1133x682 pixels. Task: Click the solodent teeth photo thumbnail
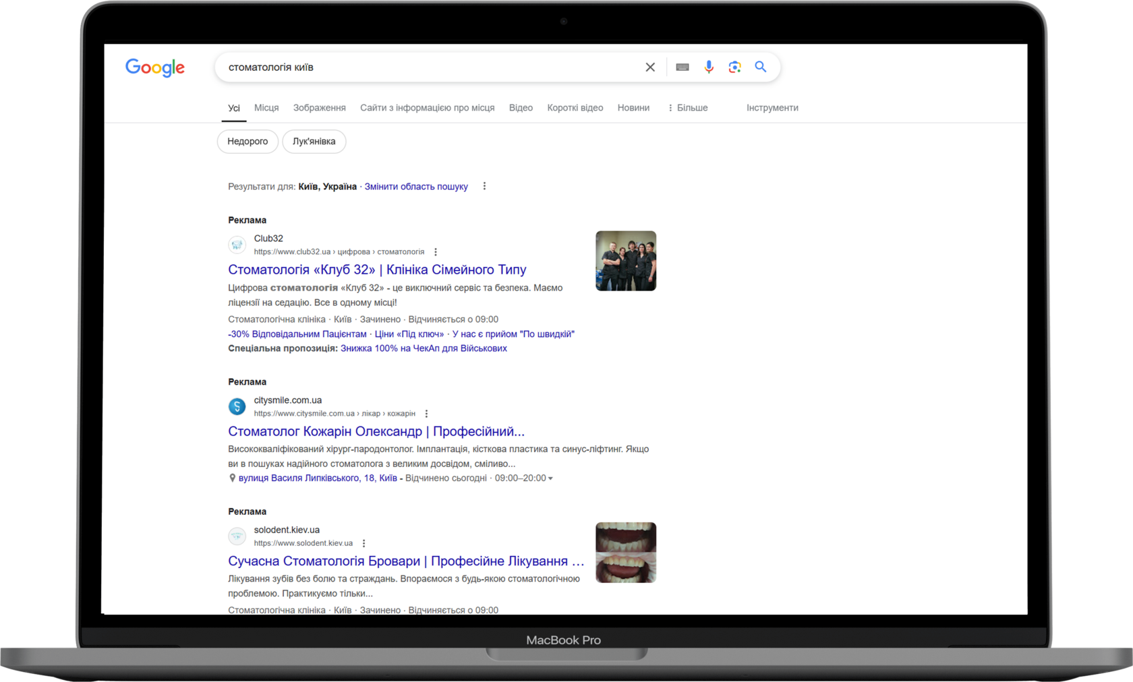[x=626, y=553]
